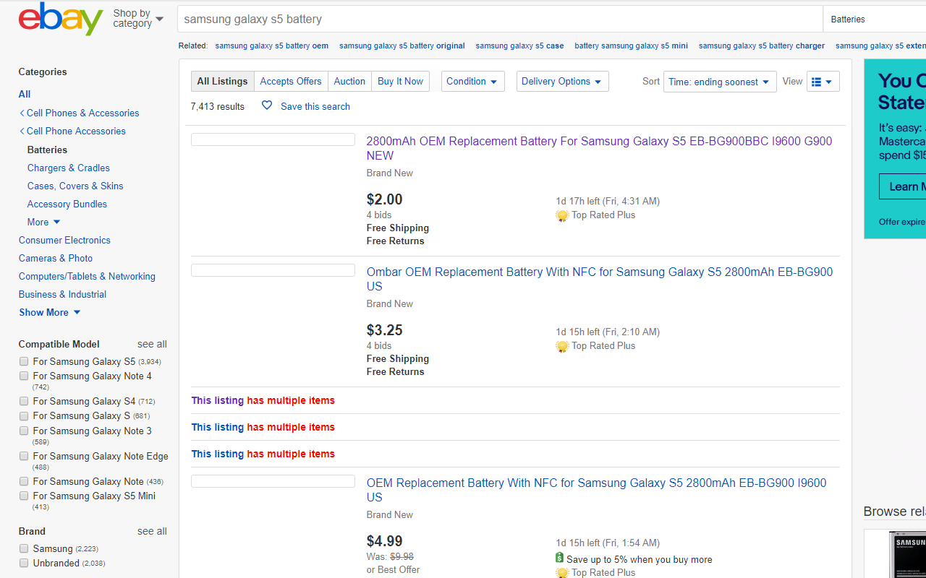Click the heart icon to save search
The image size is (926, 578).
pos(267,105)
